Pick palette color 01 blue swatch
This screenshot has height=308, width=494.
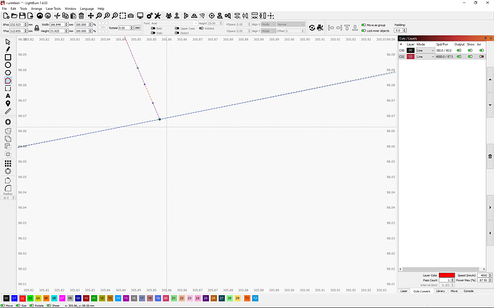[14, 298]
